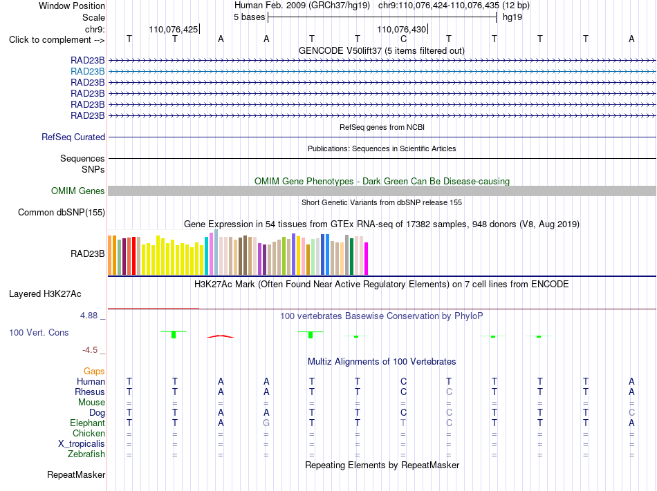Click the magenta bar in GTEx chart
The width and height of the screenshot is (657, 491).
tap(367, 258)
